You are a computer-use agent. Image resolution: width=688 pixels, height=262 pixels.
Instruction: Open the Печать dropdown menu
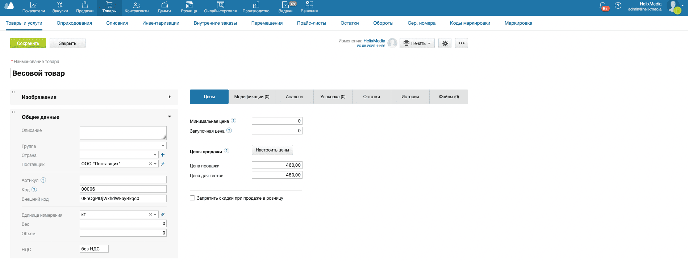[417, 43]
